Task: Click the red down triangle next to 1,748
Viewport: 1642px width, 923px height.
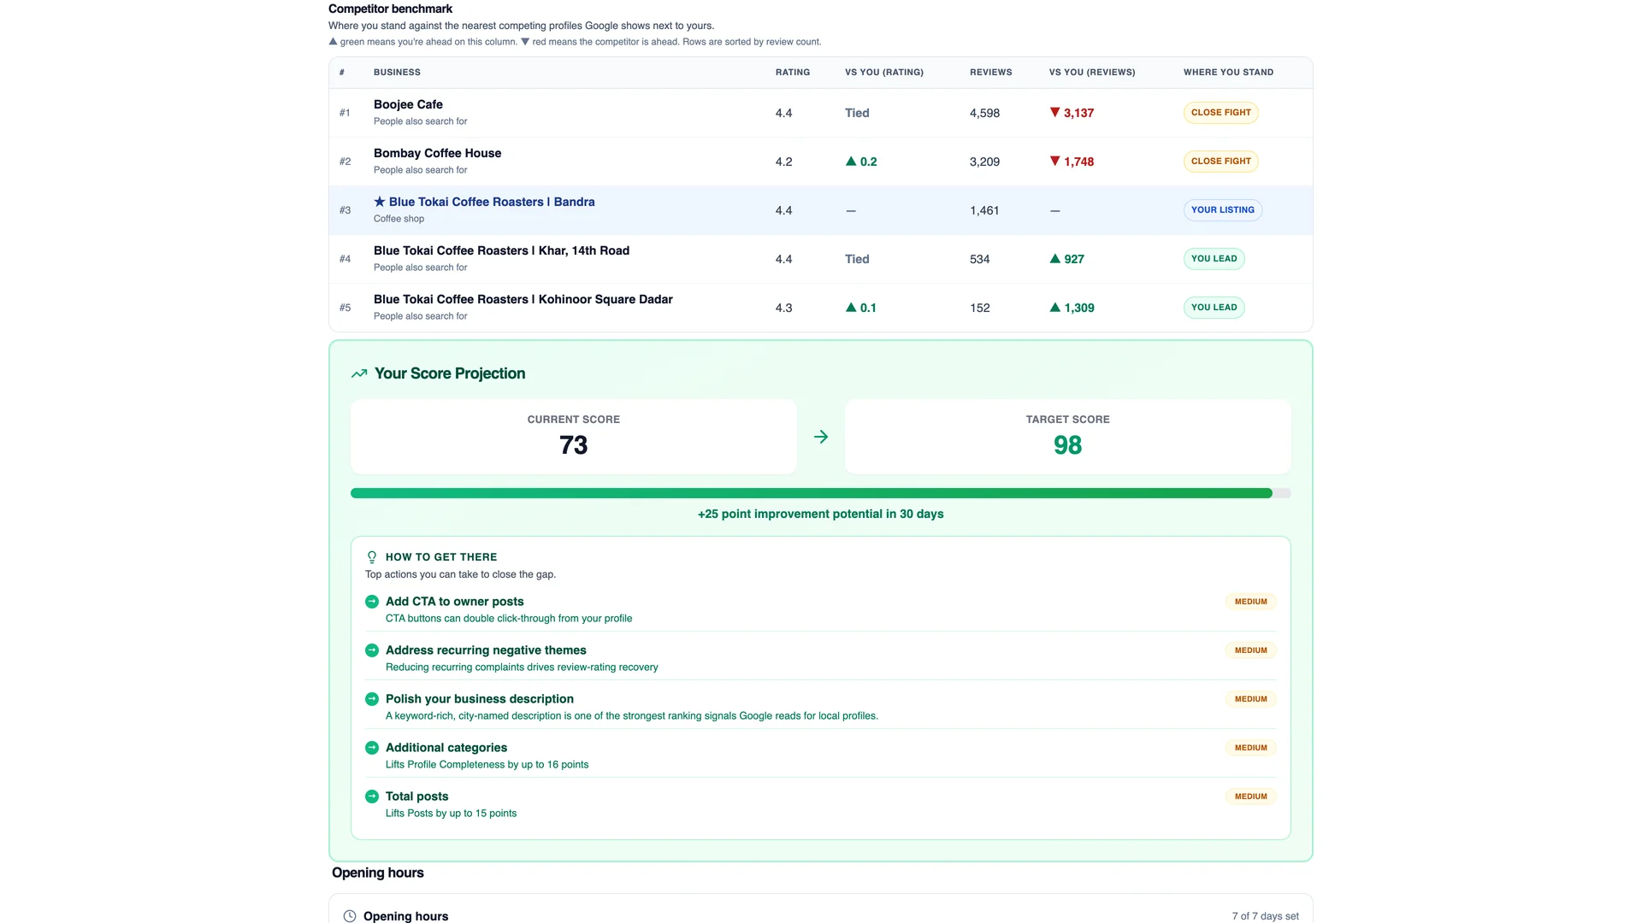Action: 1054,161
